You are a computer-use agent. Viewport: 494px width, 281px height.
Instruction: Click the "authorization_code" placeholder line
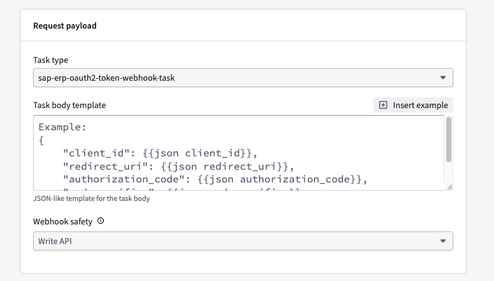(x=215, y=179)
